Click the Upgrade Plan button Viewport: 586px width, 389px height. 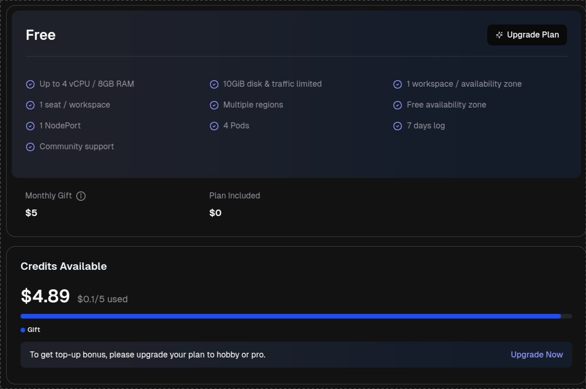(x=527, y=35)
